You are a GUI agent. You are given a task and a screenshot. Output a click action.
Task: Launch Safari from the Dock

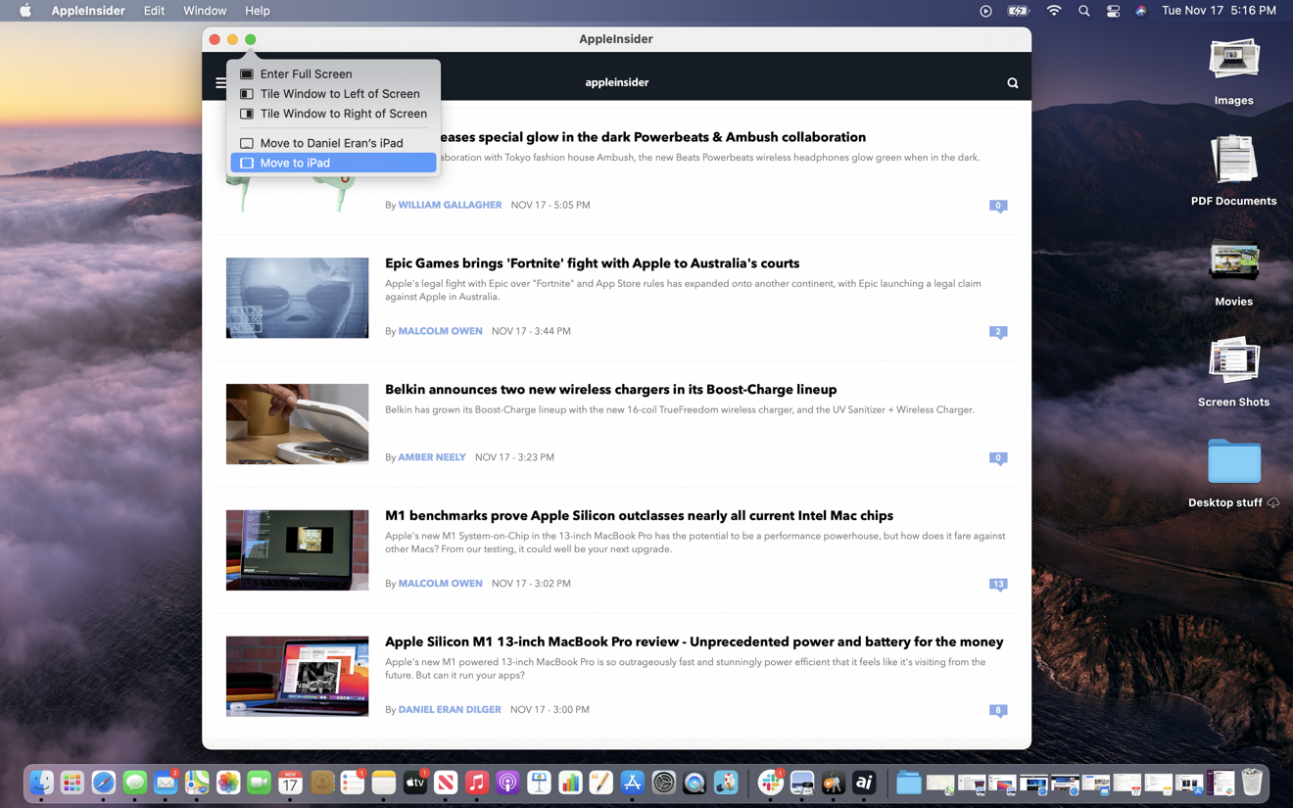[x=104, y=783]
